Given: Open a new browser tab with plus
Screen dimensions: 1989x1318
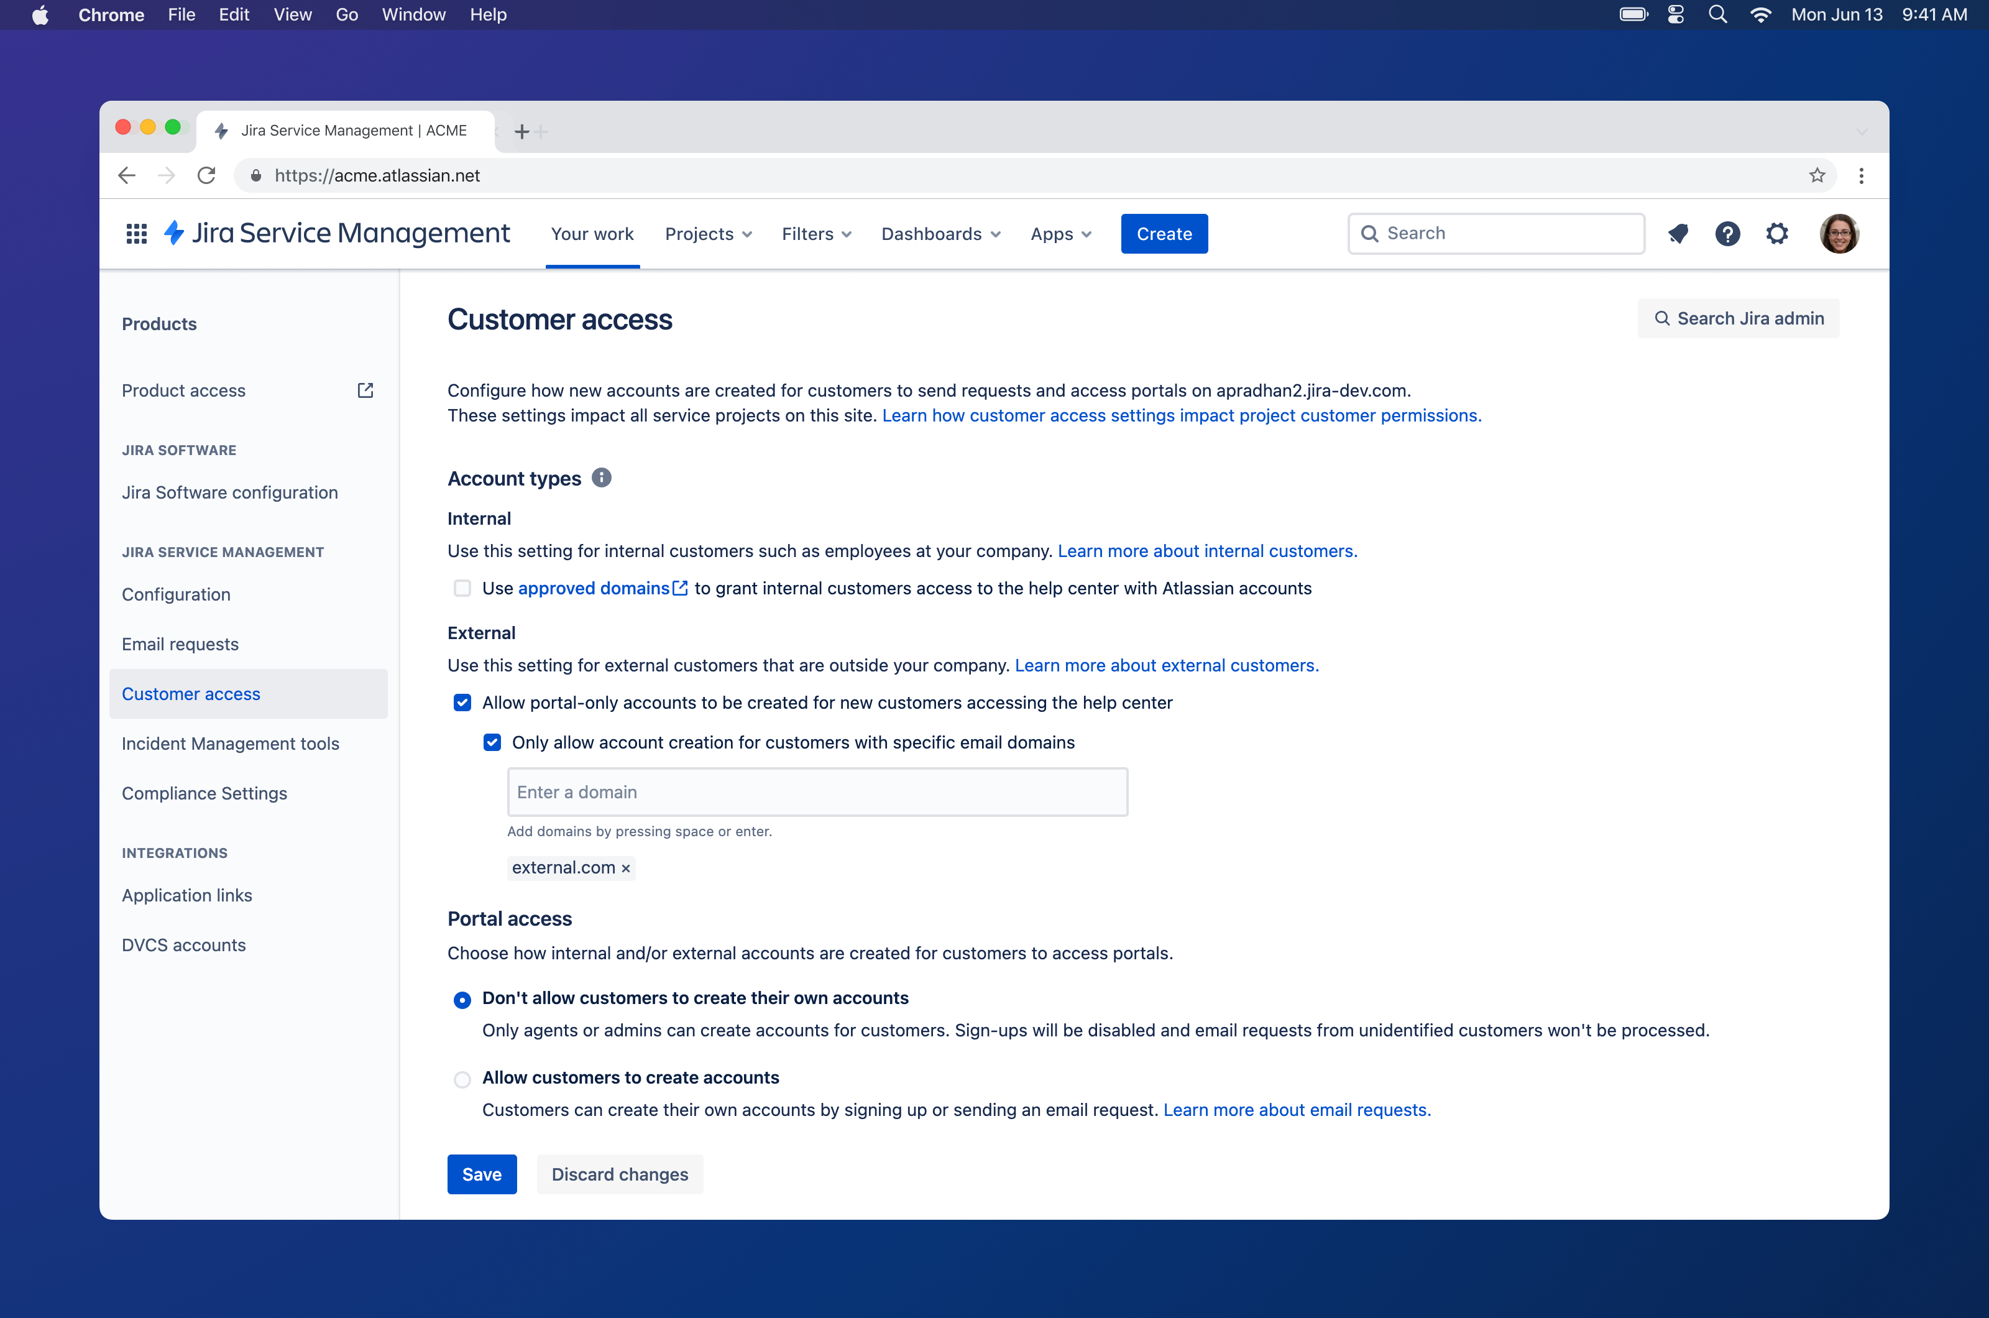Looking at the screenshot, I should [x=522, y=131].
